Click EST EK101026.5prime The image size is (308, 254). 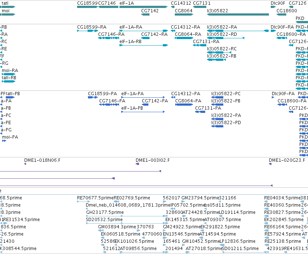pyautogui.click(x=134, y=241)
